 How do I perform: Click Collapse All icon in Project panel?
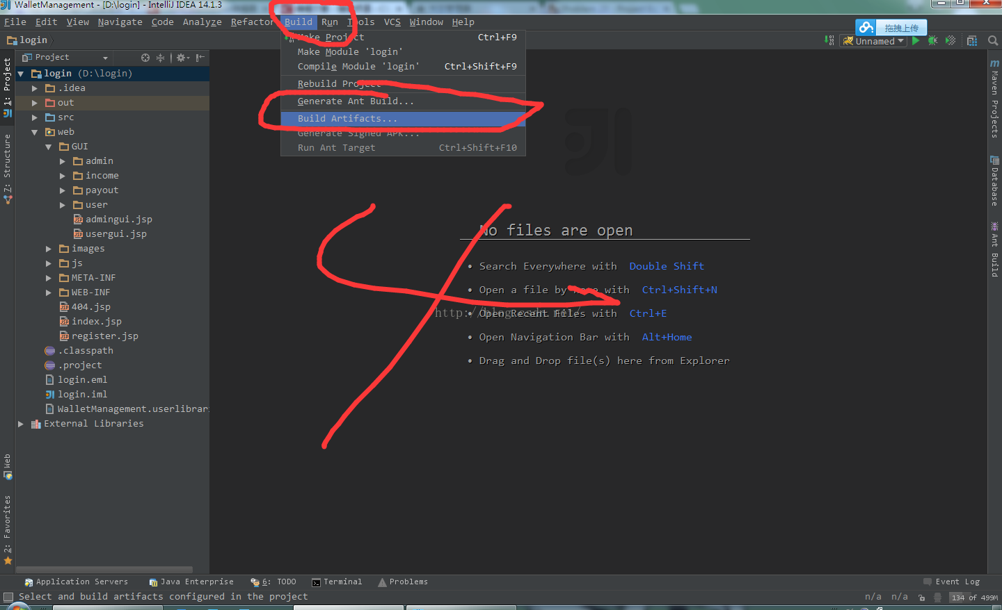point(160,58)
